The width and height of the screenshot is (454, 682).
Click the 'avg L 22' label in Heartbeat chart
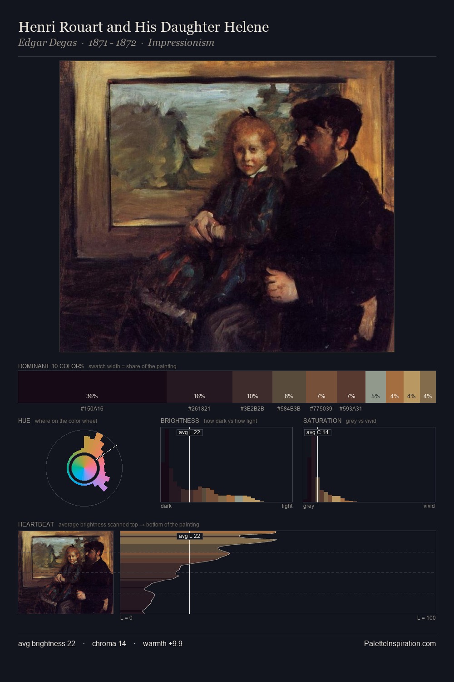pyautogui.click(x=189, y=536)
